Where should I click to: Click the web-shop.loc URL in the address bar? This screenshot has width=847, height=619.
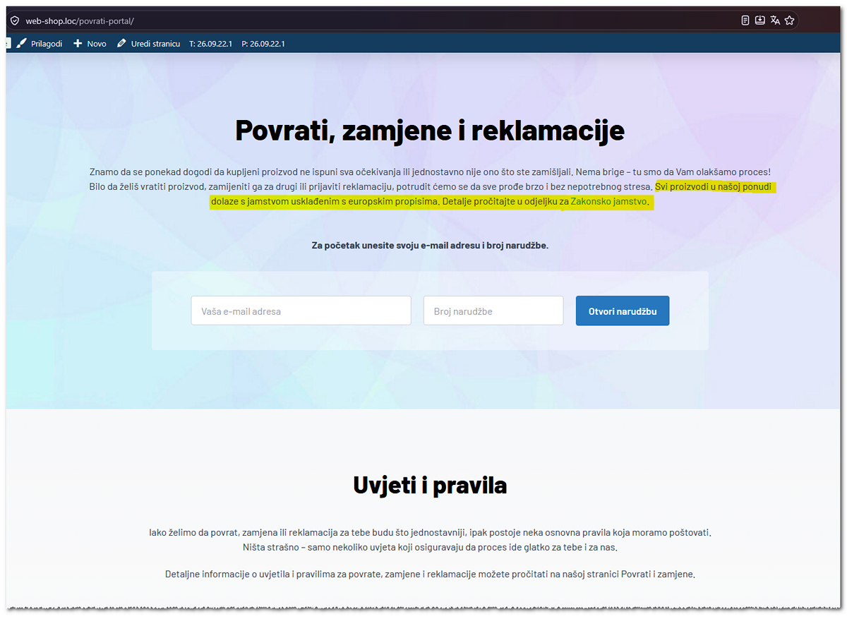pyautogui.click(x=79, y=21)
